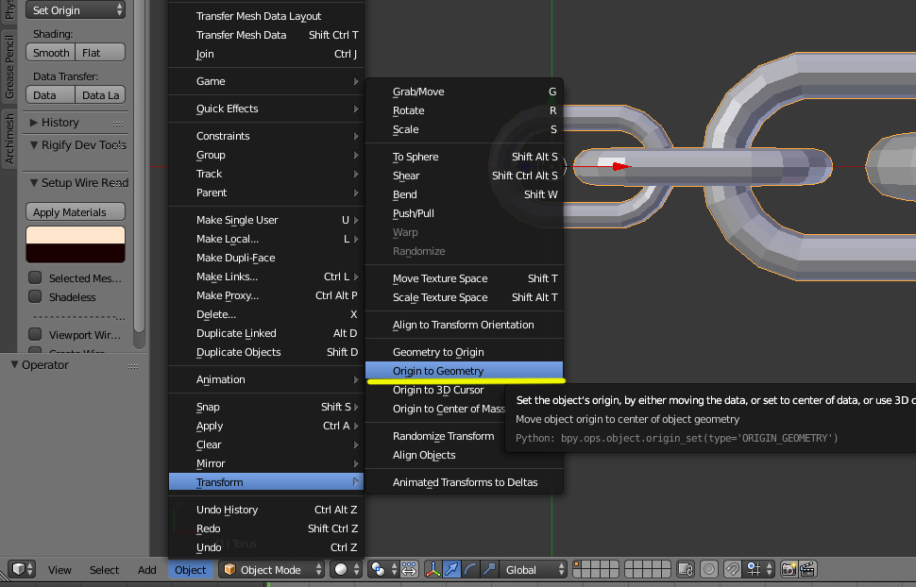Viewport: 916px width, 587px height.
Task: Click the Data La button
Action: click(x=100, y=95)
